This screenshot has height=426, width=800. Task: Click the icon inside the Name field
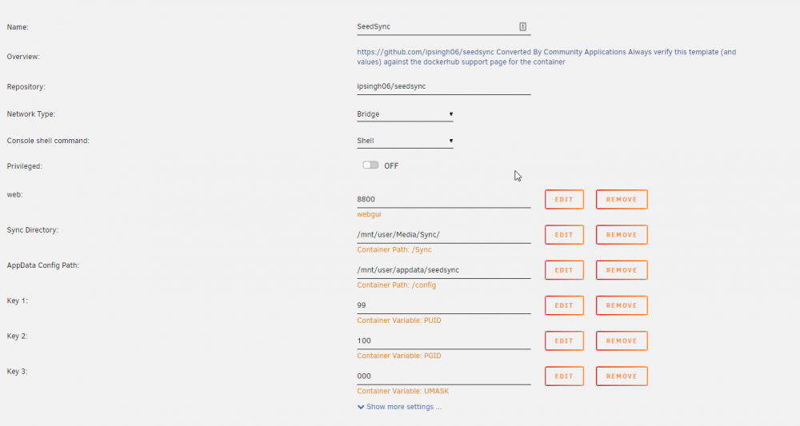[523, 26]
